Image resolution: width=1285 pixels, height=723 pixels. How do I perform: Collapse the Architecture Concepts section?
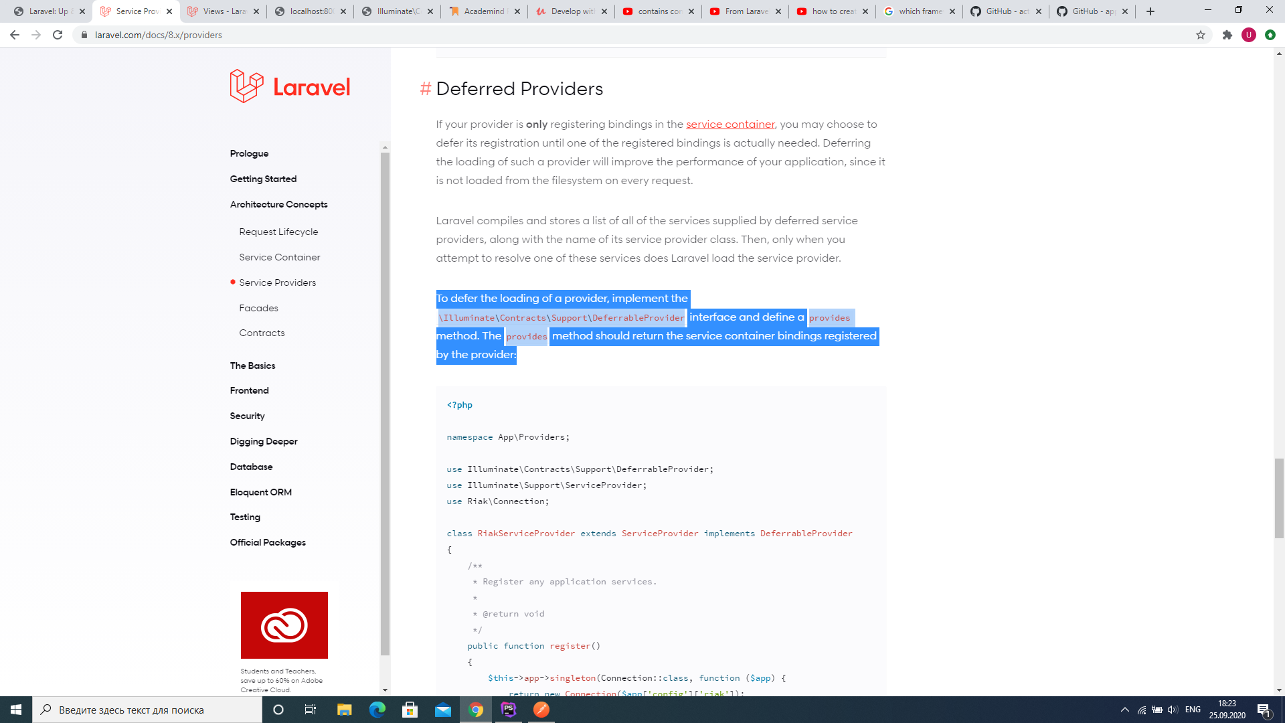coord(278,204)
